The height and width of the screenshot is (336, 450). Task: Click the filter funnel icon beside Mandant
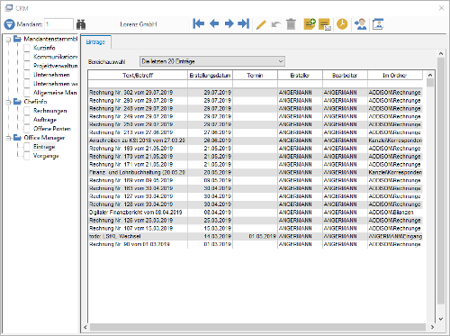click(x=9, y=24)
